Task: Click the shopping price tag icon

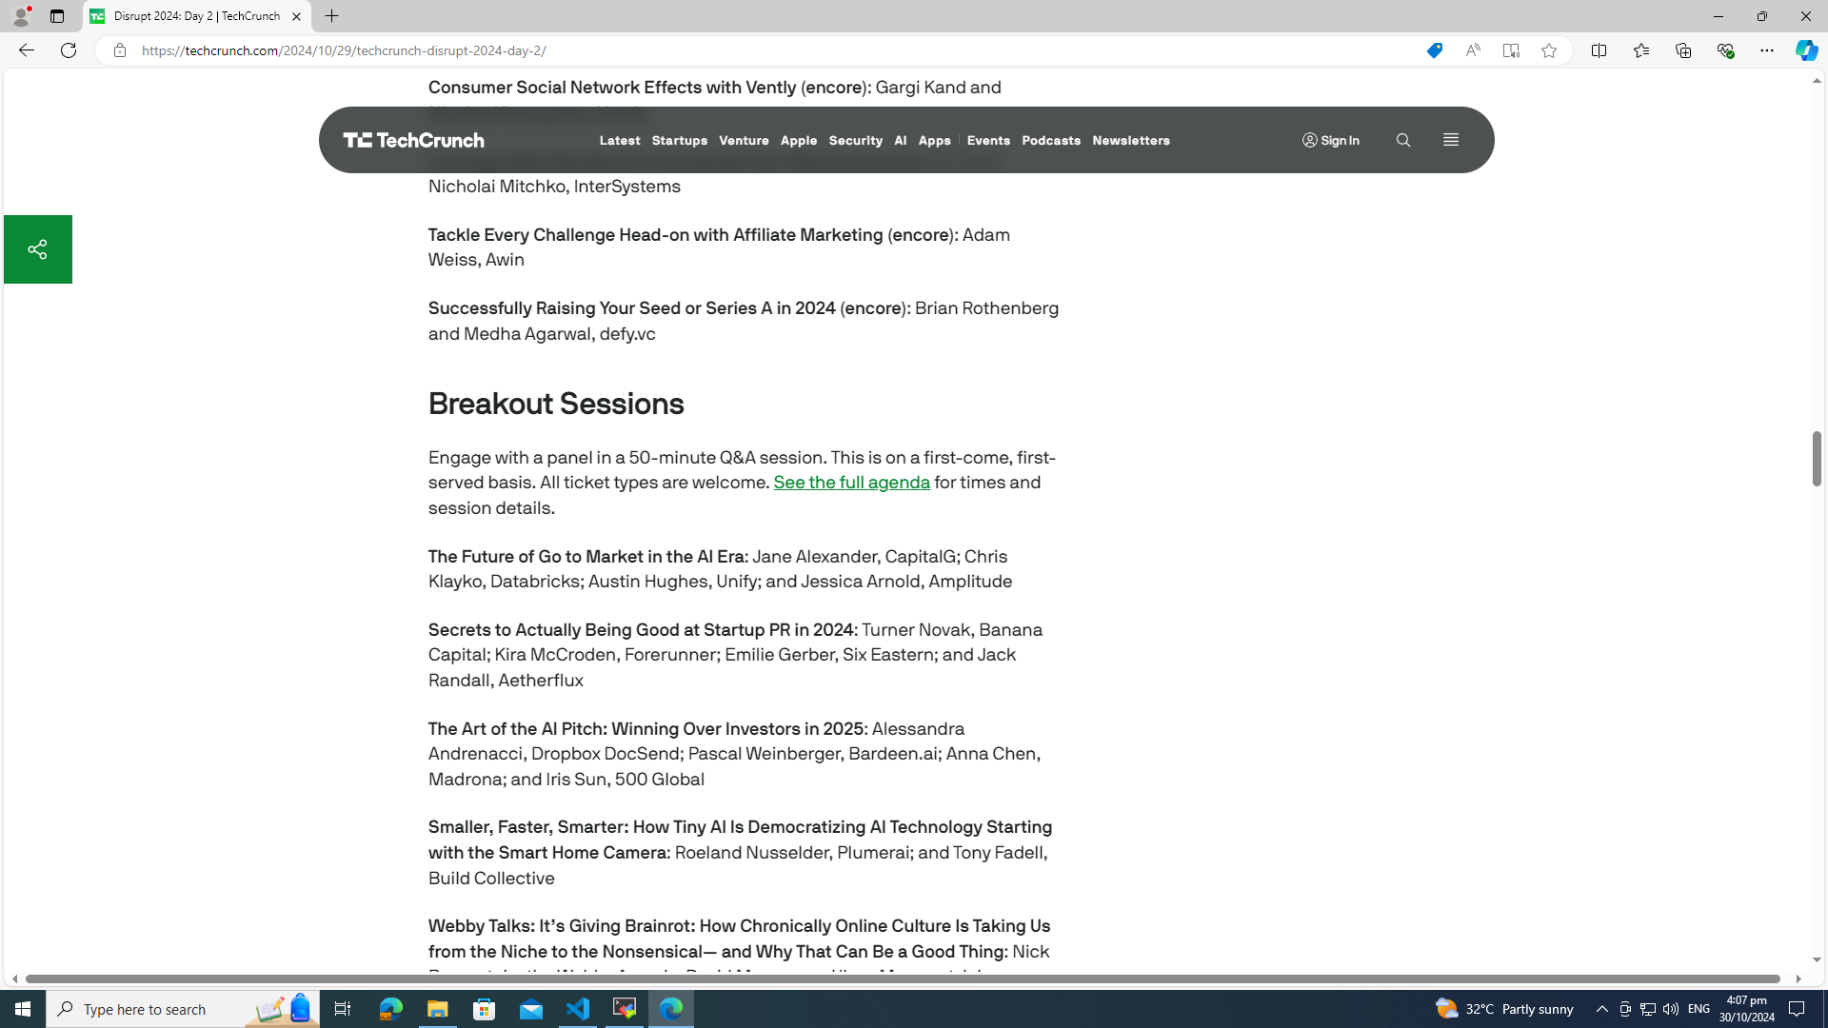Action: (x=1434, y=50)
